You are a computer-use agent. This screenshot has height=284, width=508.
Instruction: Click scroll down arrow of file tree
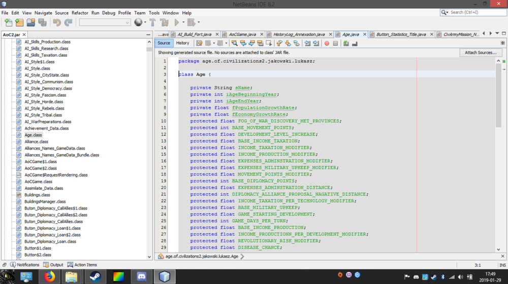(149, 257)
